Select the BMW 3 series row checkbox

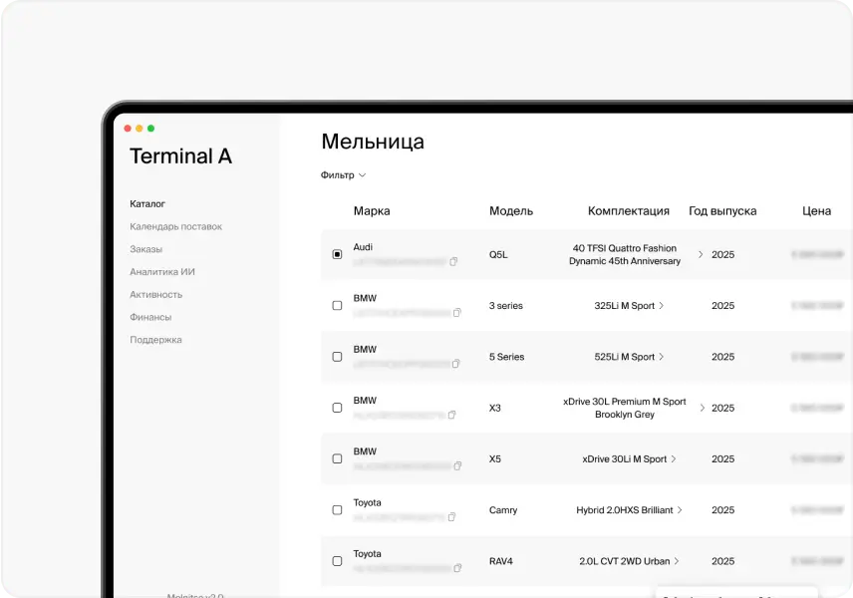point(337,306)
